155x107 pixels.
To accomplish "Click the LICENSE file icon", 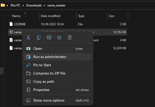I will click(11, 24).
